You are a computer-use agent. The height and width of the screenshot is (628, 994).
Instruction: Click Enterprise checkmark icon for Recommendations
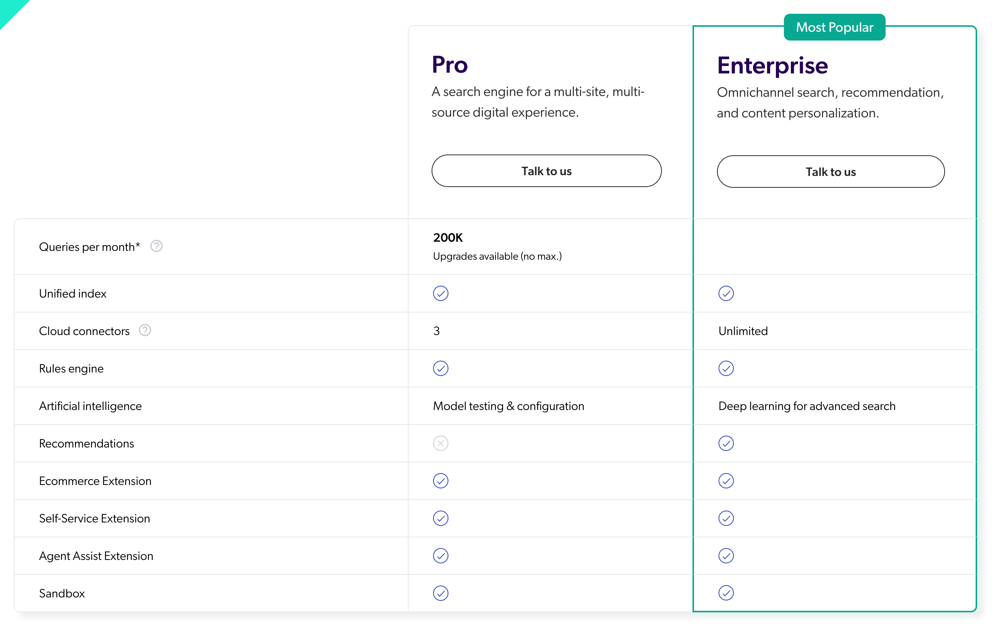click(x=726, y=443)
